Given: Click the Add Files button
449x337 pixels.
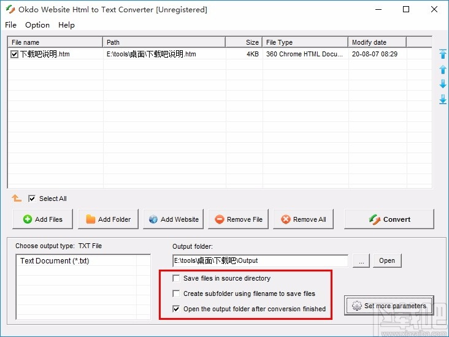Looking at the screenshot, I should click(x=43, y=219).
